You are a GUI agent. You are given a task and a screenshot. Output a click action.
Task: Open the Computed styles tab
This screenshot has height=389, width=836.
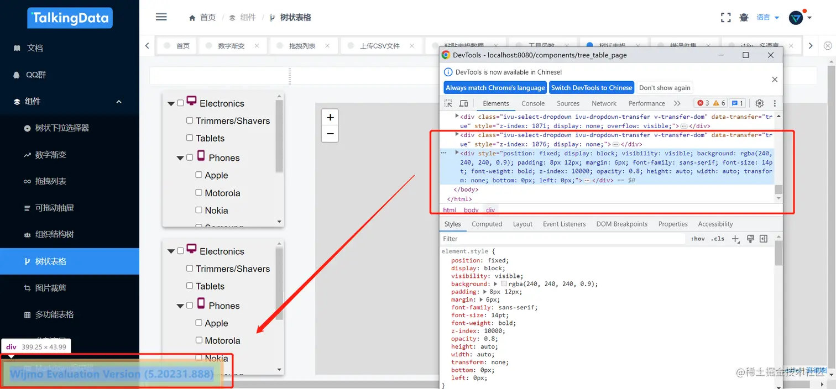[x=487, y=224]
